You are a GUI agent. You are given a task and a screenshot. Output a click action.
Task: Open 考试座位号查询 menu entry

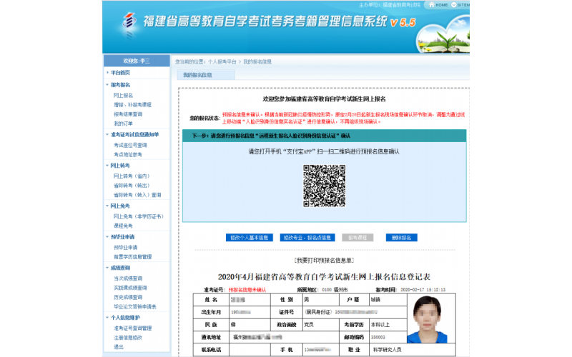pyautogui.click(x=130, y=145)
